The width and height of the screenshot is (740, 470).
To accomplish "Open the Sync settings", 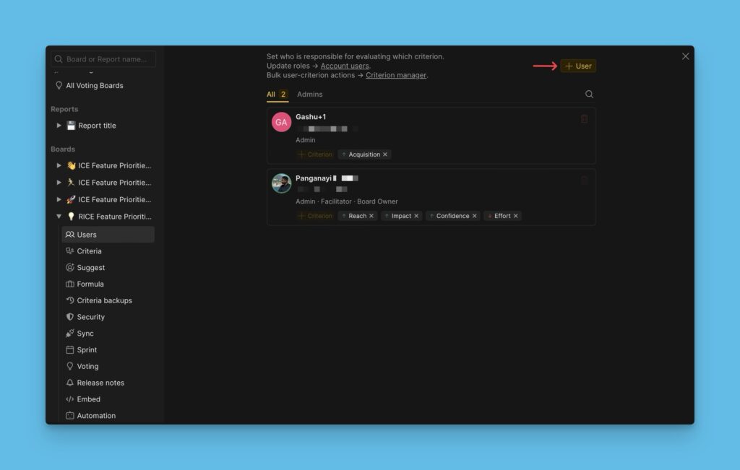I will pos(85,334).
